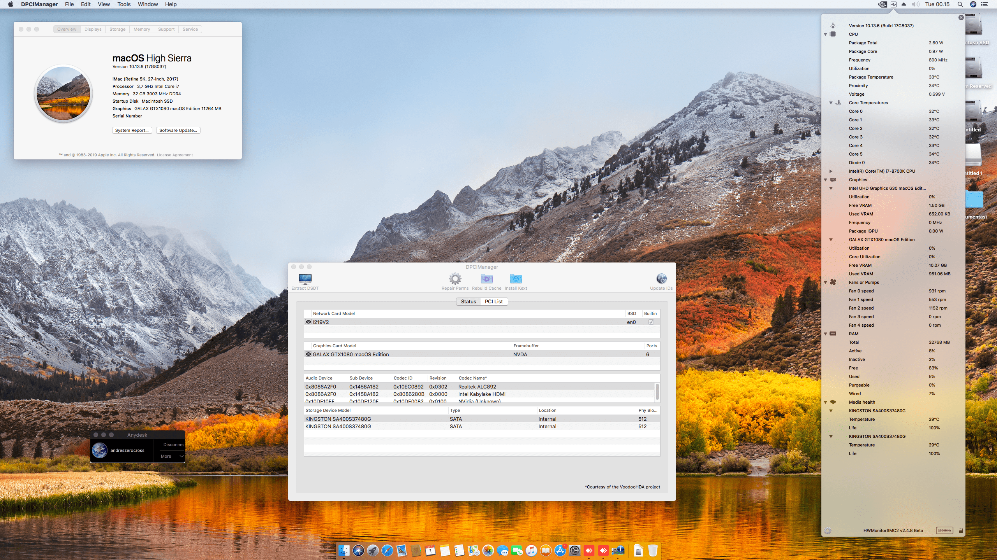The image size is (997, 560).
Task: Open iBooks from the Dock
Action: tap(546, 550)
